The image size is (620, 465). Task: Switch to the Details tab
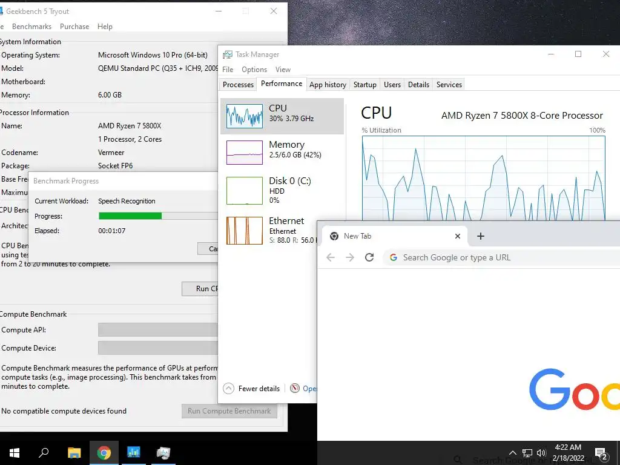[418, 85]
